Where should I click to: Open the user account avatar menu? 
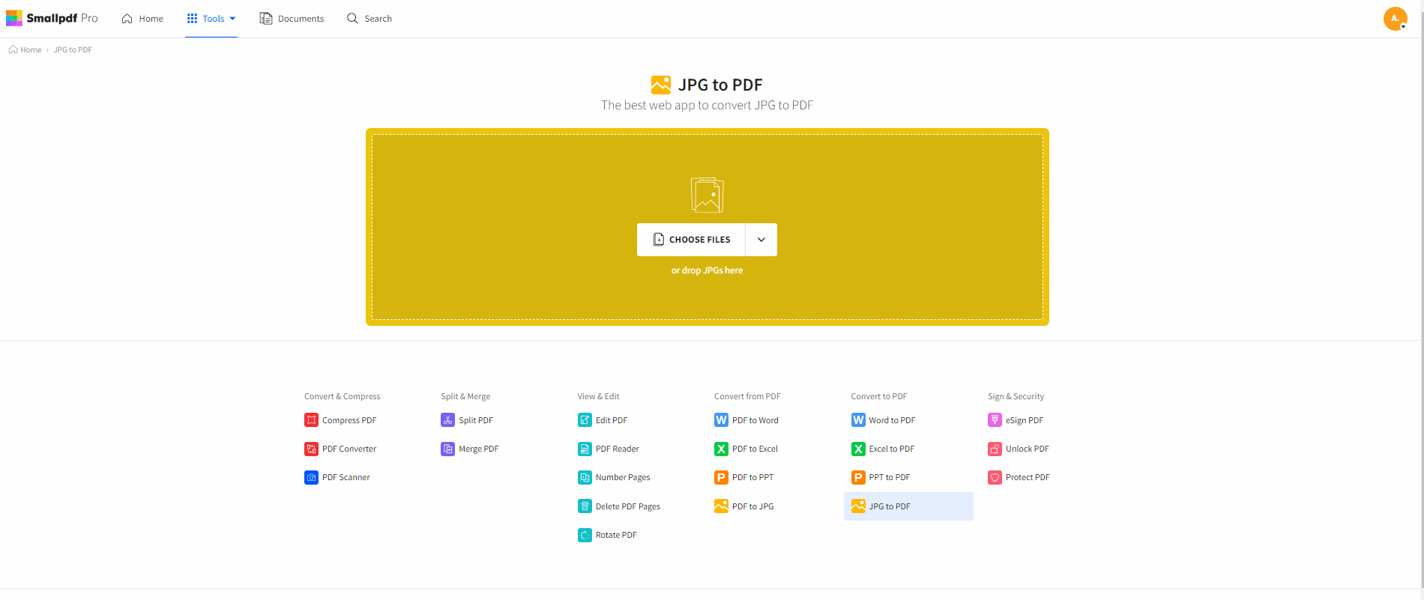pos(1395,18)
